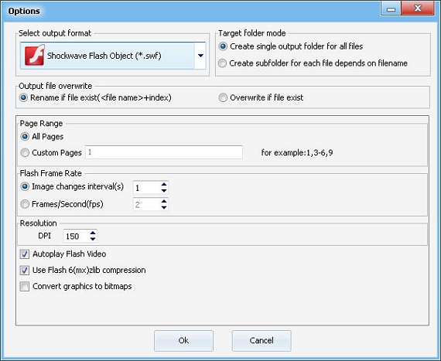Open the output format dropdown arrow
This screenshot has width=441, height=361.
tap(200, 56)
